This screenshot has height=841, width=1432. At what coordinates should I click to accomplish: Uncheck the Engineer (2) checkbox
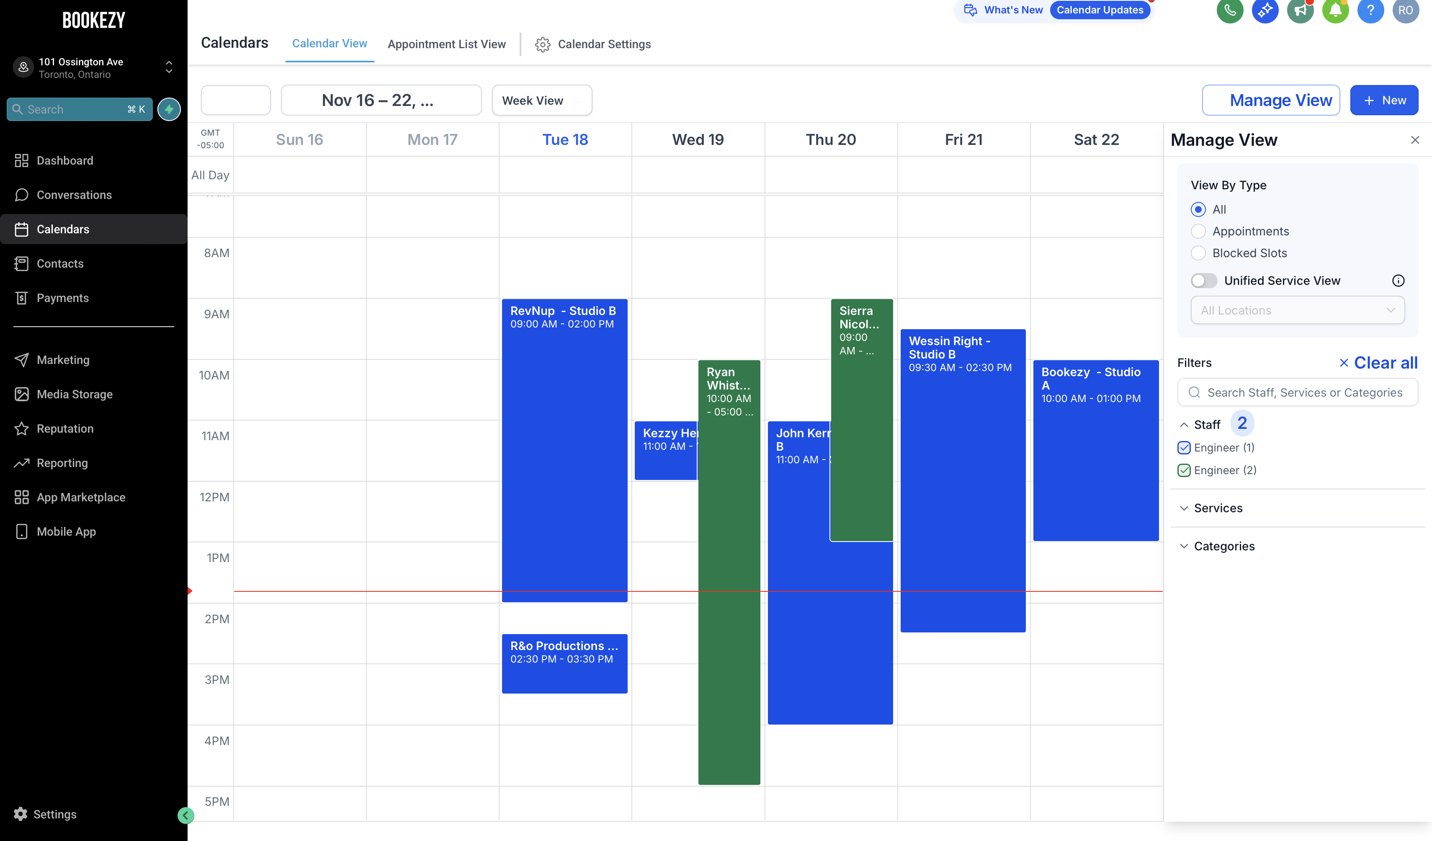click(x=1184, y=470)
